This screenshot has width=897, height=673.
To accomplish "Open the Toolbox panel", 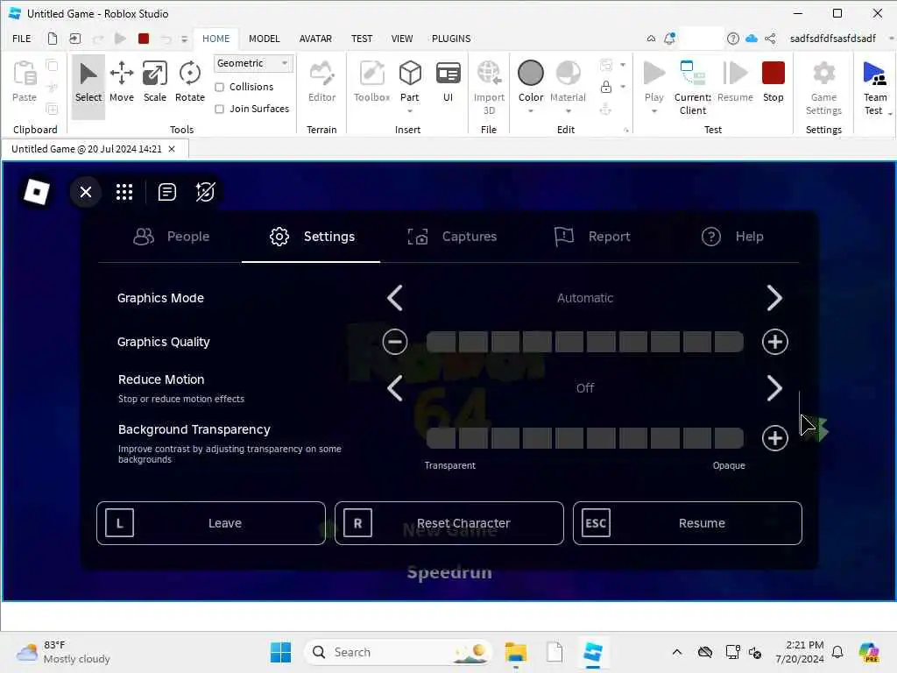I will (x=371, y=81).
